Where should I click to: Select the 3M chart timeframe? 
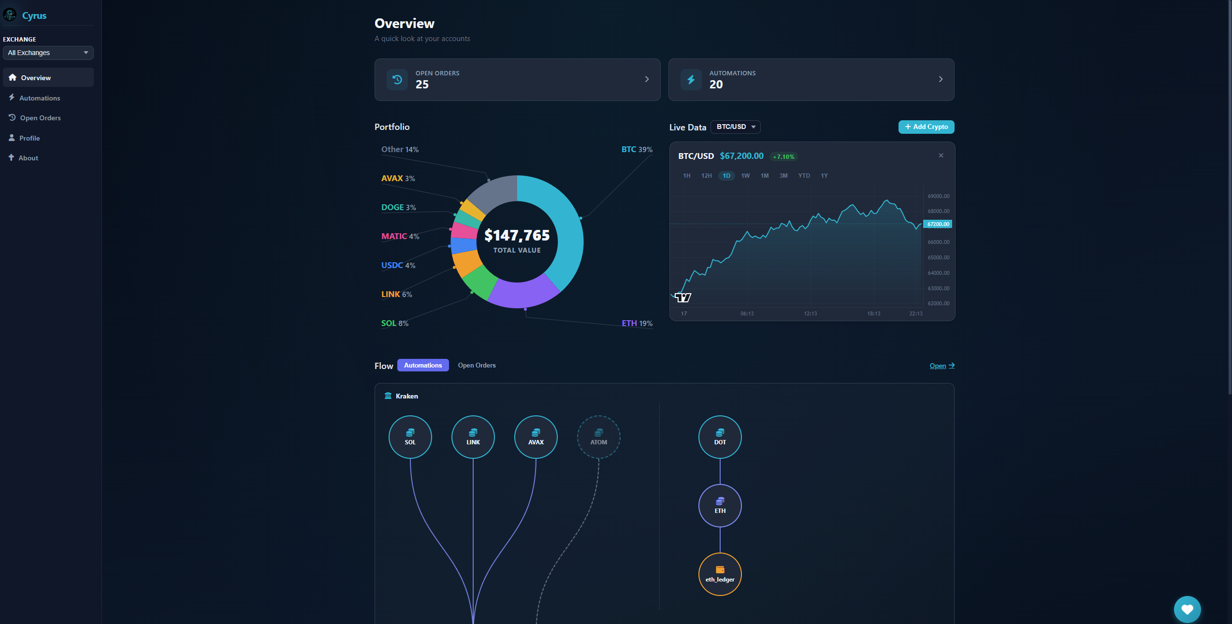[x=783, y=176]
